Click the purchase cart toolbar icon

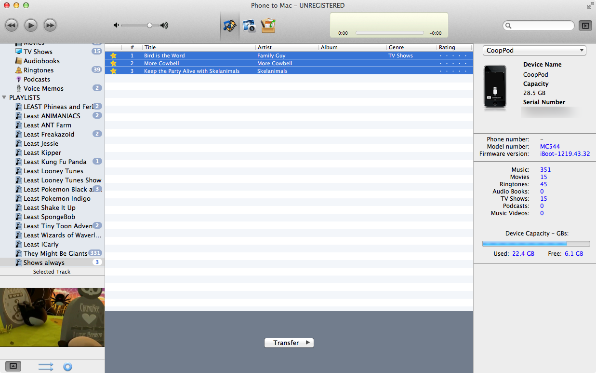(x=268, y=25)
